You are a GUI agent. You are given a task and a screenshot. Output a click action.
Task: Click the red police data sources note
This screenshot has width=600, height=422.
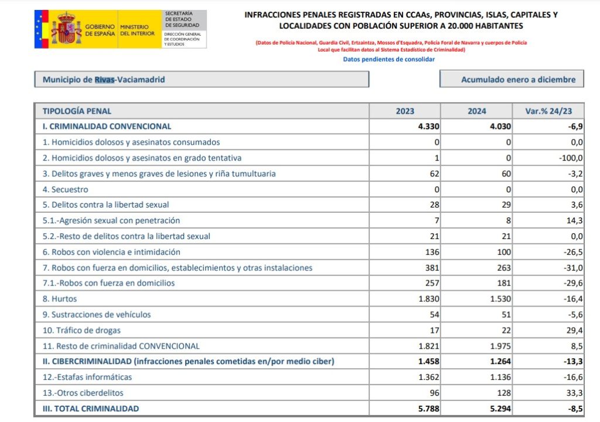click(x=391, y=46)
